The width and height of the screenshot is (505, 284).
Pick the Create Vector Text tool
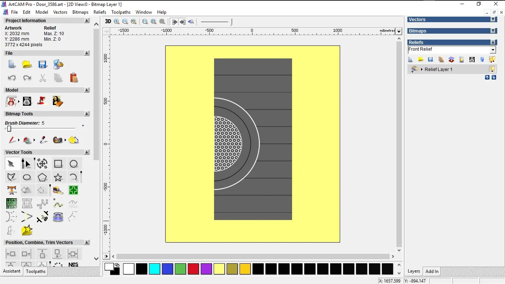[12, 190]
